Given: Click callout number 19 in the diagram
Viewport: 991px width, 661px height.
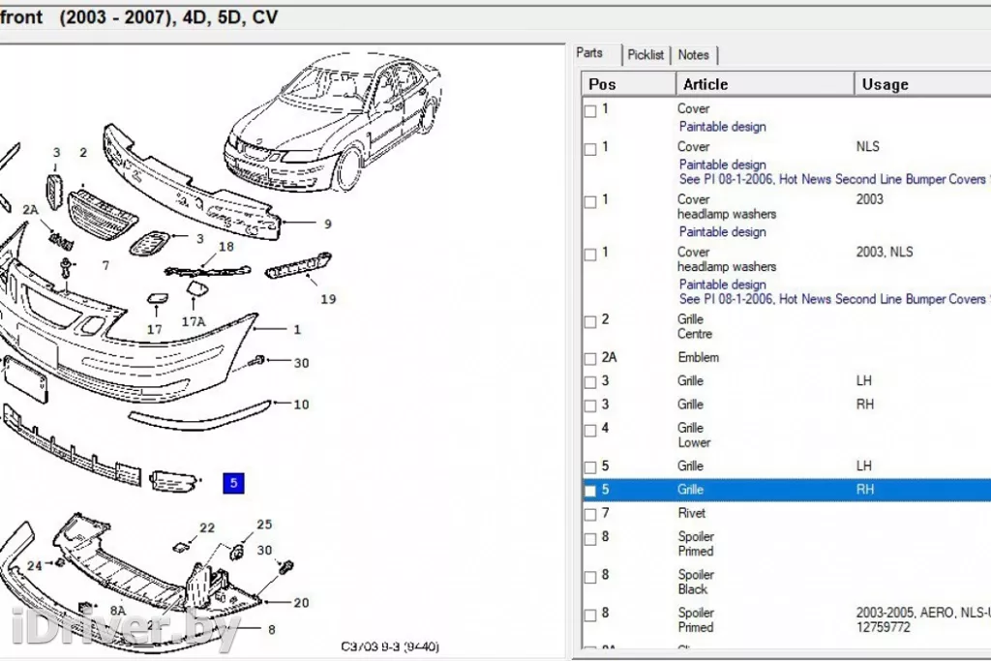Looking at the screenshot, I should pos(328,299).
